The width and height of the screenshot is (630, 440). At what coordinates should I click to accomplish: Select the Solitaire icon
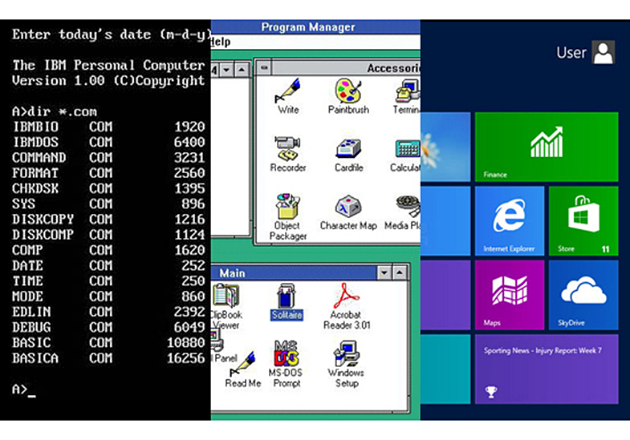pyautogui.click(x=287, y=301)
